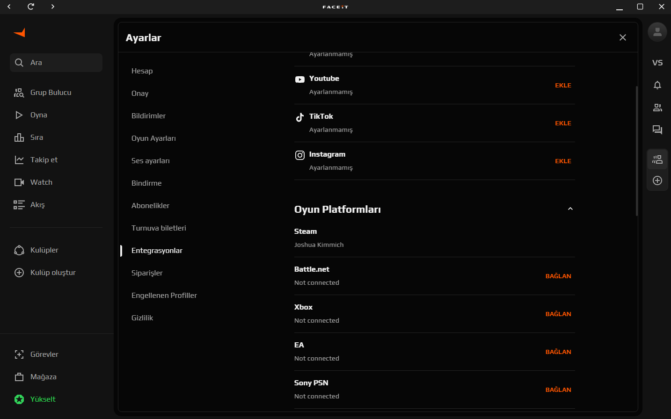Click the Görevler missions icon
Viewport: 671px width, 419px height.
coord(19,354)
